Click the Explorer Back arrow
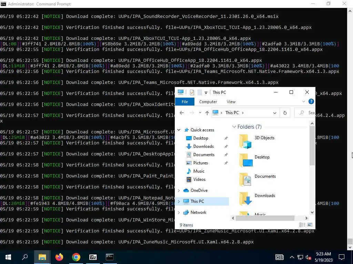 182,113
